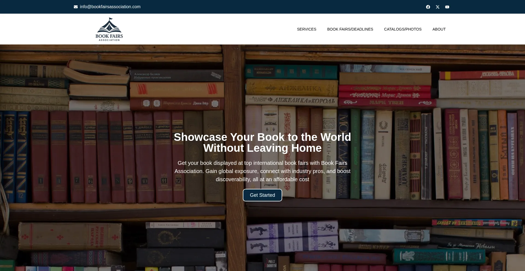Click the envelope icon next to the email
The image size is (525, 271).
pos(75,7)
